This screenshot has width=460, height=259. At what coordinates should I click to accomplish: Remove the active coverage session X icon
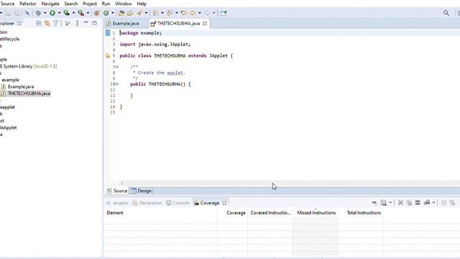(400, 203)
